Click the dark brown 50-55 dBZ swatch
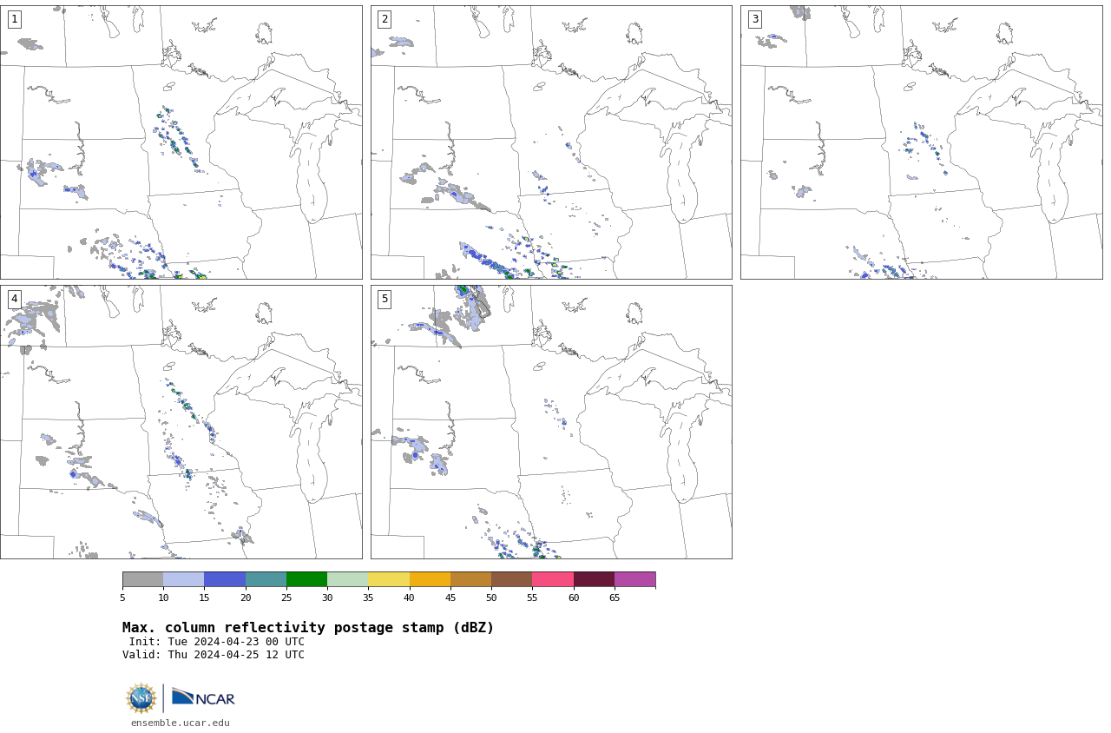The image size is (1111, 733). [x=511, y=579]
